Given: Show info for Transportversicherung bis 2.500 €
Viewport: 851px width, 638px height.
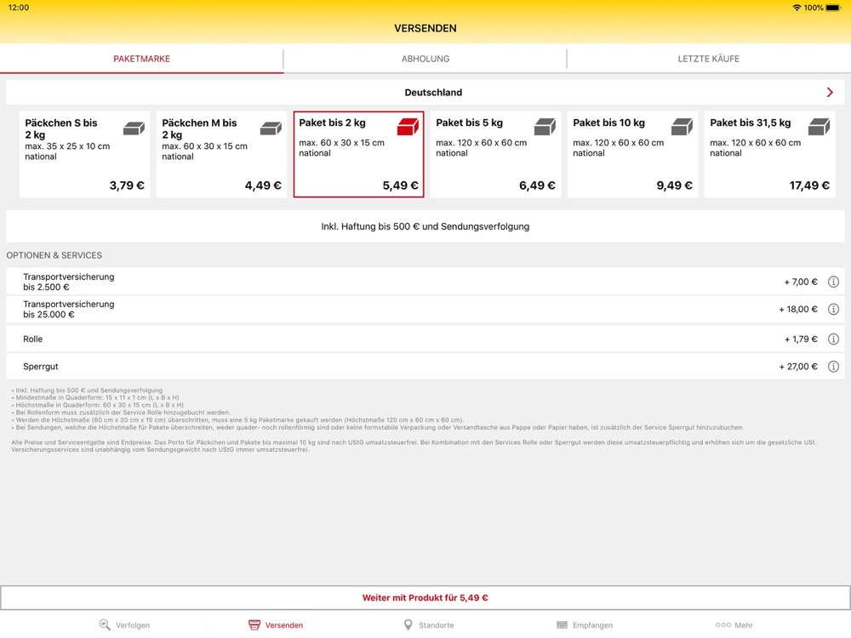Looking at the screenshot, I should click(833, 282).
